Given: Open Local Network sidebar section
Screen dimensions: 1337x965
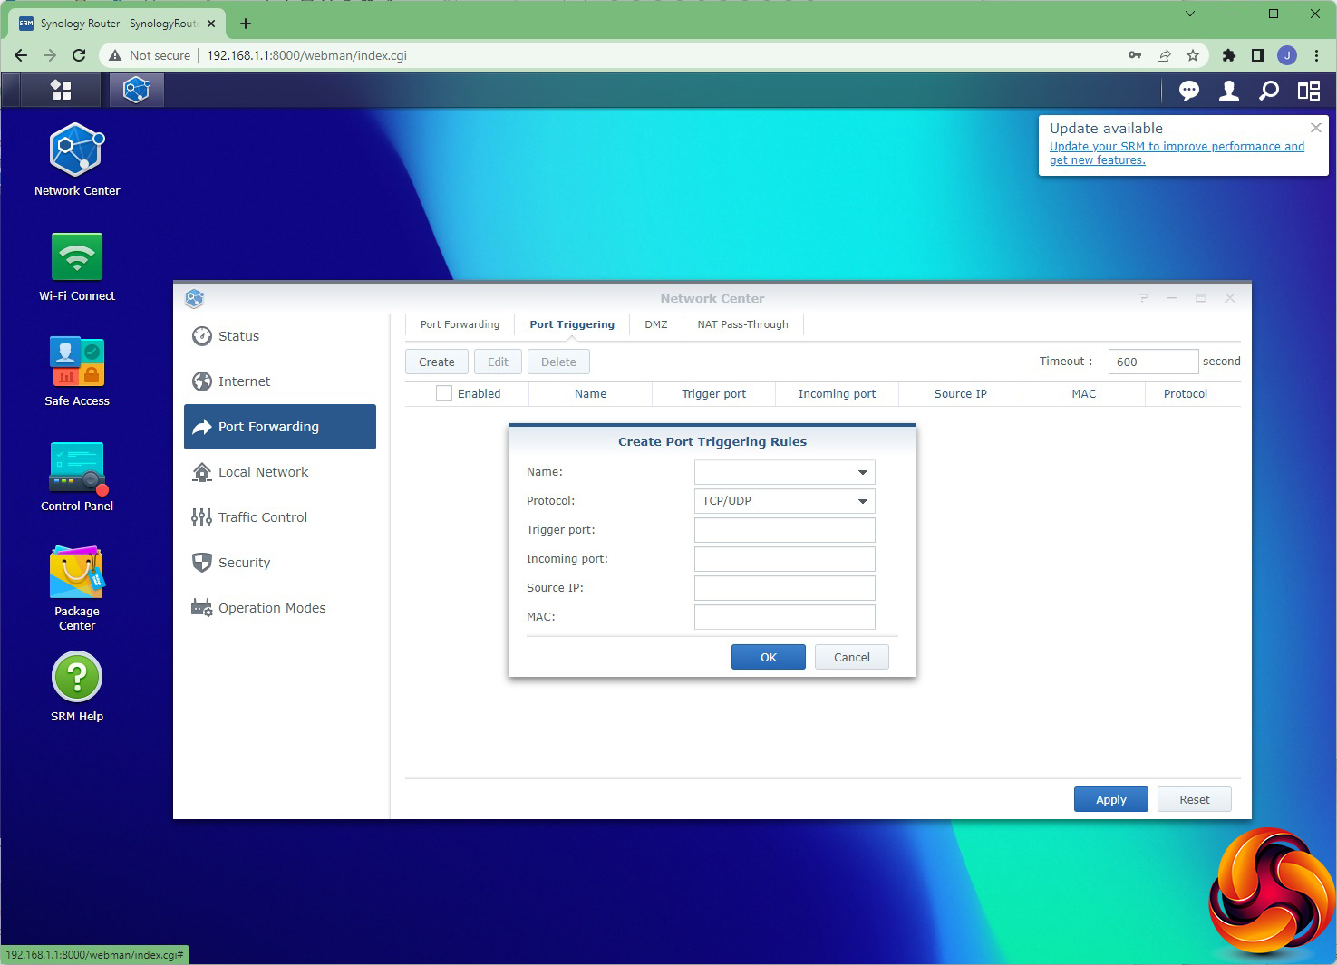Looking at the screenshot, I should [x=280, y=472].
